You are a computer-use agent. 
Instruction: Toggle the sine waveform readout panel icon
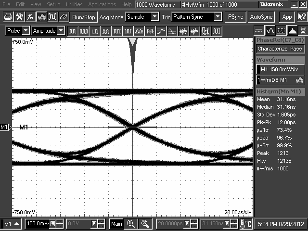point(270,31)
